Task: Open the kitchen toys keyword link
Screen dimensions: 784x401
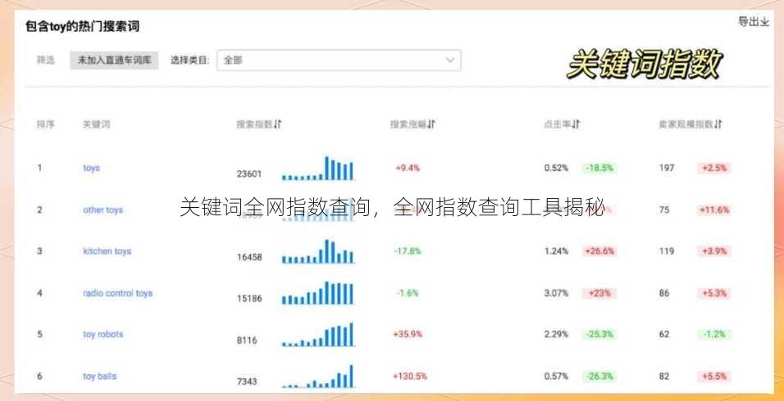Action: [x=107, y=251]
